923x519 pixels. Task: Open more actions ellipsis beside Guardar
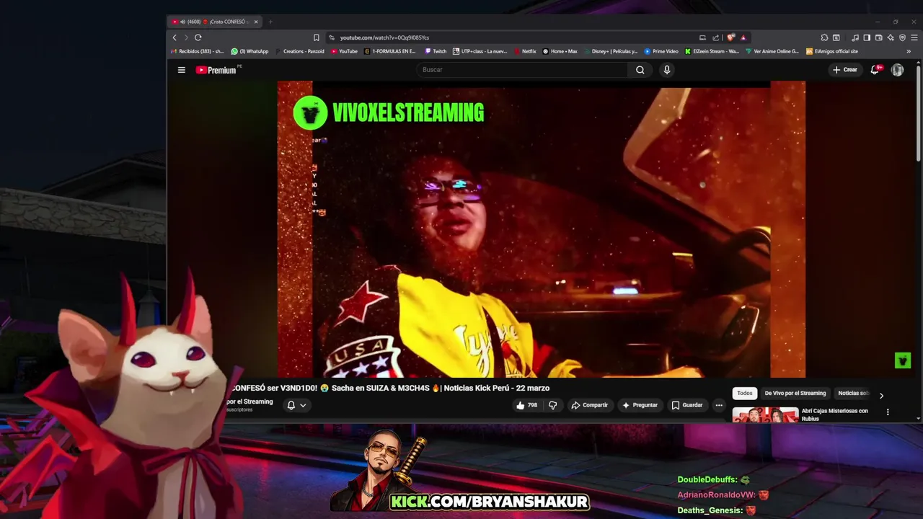click(719, 405)
